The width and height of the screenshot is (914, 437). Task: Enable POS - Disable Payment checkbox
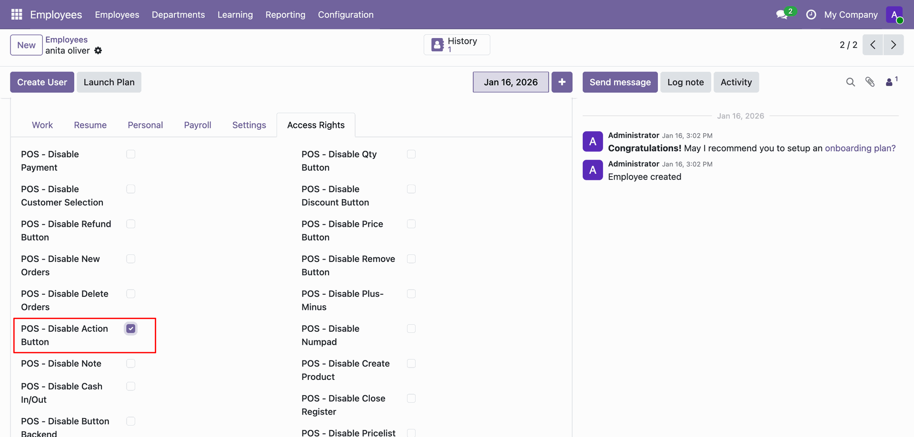tap(131, 154)
